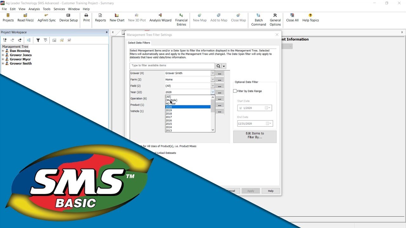This screenshot has width=406, height=228.
Task: Open the Projects toolbar icon
Action: (x=8, y=18)
